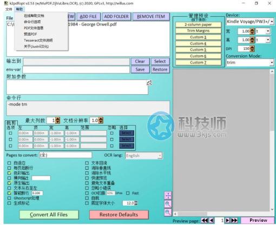Open the Device dropdown Kindle Voyage

point(250,22)
